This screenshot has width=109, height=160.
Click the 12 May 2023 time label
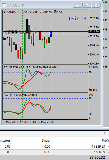pos(10,122)
